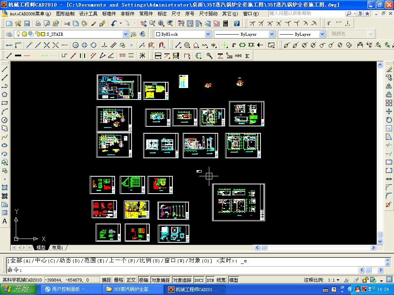Click the New drawing icon

(x=9, y=23)
